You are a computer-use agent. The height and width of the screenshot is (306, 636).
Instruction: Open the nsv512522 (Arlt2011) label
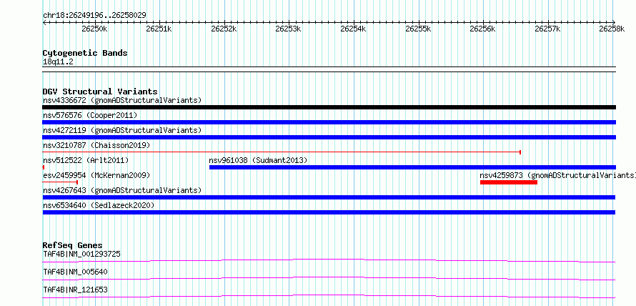(x=86, y=160)
